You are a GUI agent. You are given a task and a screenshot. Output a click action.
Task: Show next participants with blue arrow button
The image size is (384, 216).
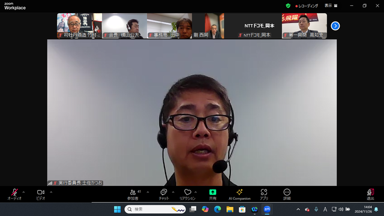click(335, 26)
